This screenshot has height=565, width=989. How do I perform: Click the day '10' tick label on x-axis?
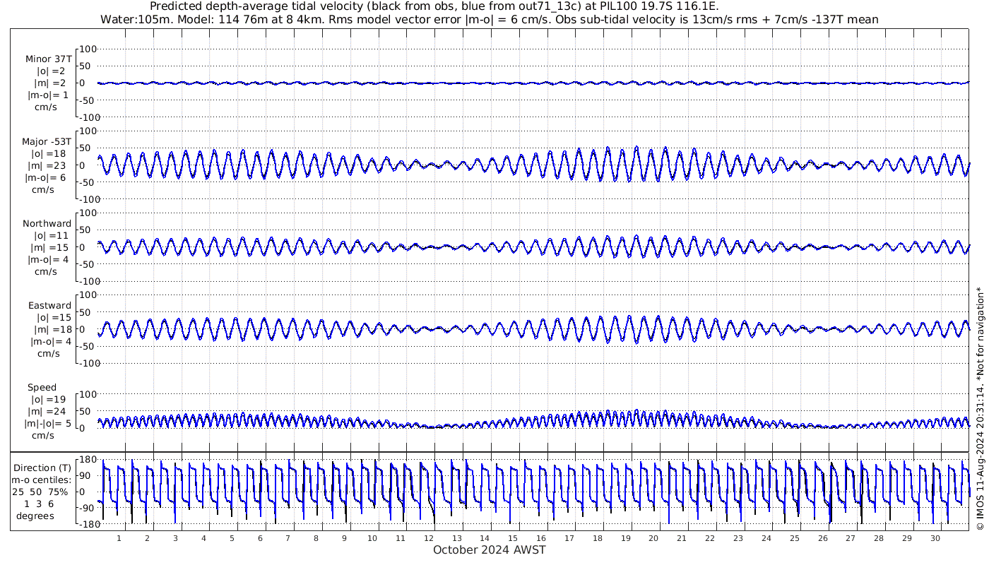[x=372, y=538]
